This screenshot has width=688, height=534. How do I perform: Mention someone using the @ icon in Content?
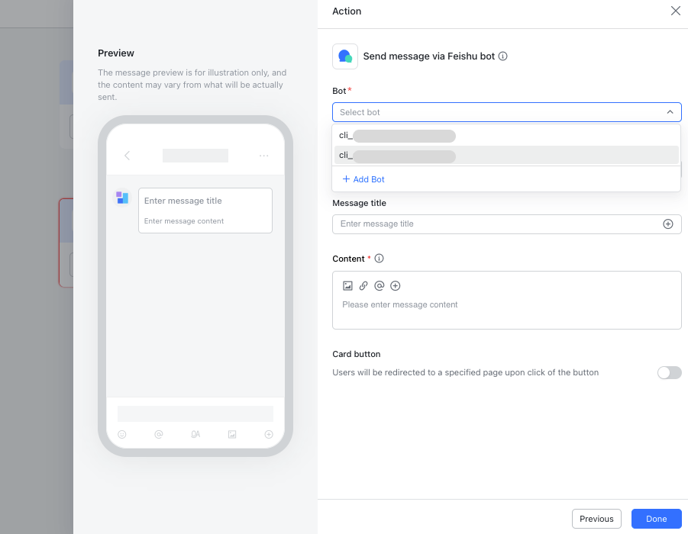click(380, 285)
